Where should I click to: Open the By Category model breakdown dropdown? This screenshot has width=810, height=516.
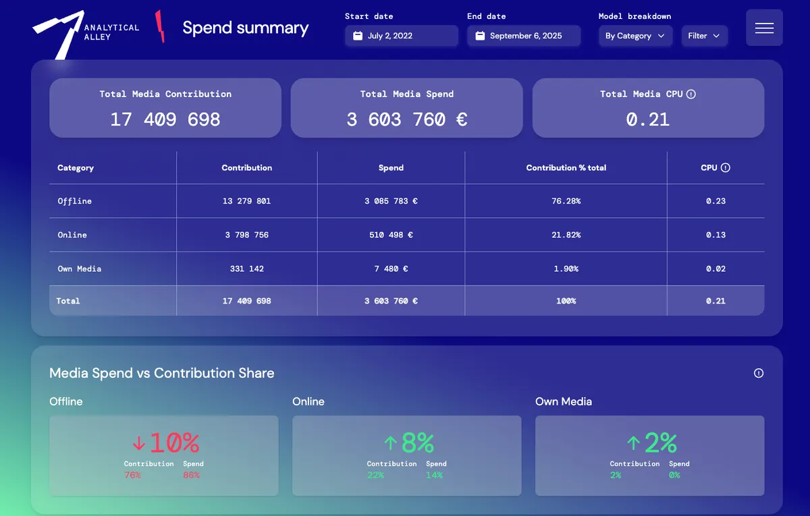pyautogui.click(x=635, y=35)
